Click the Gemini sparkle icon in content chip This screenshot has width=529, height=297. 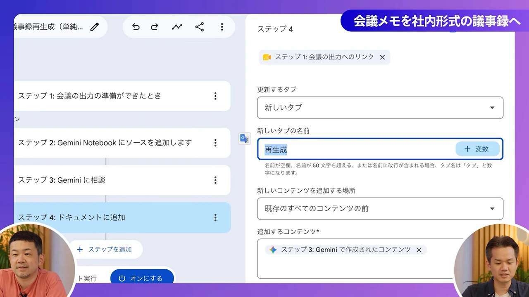pos(273,250)
